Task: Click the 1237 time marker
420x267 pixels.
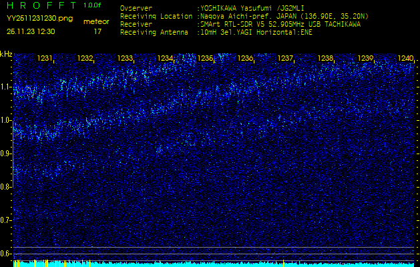Action: pos(285,59)
